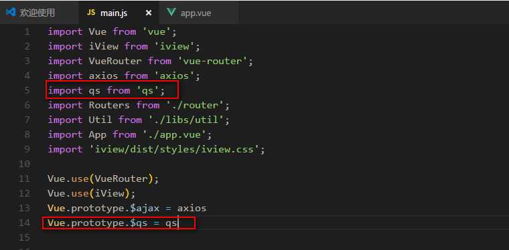509x250 pixels.
Task: Click the JS file icon on main.js tab
Action: pos(91,12)
